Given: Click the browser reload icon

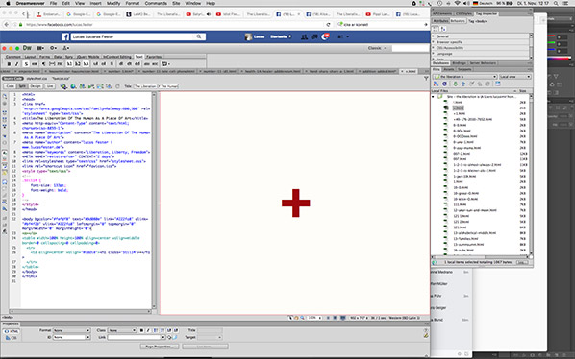Looking at the screenshot, I should [x=328, y=25].
